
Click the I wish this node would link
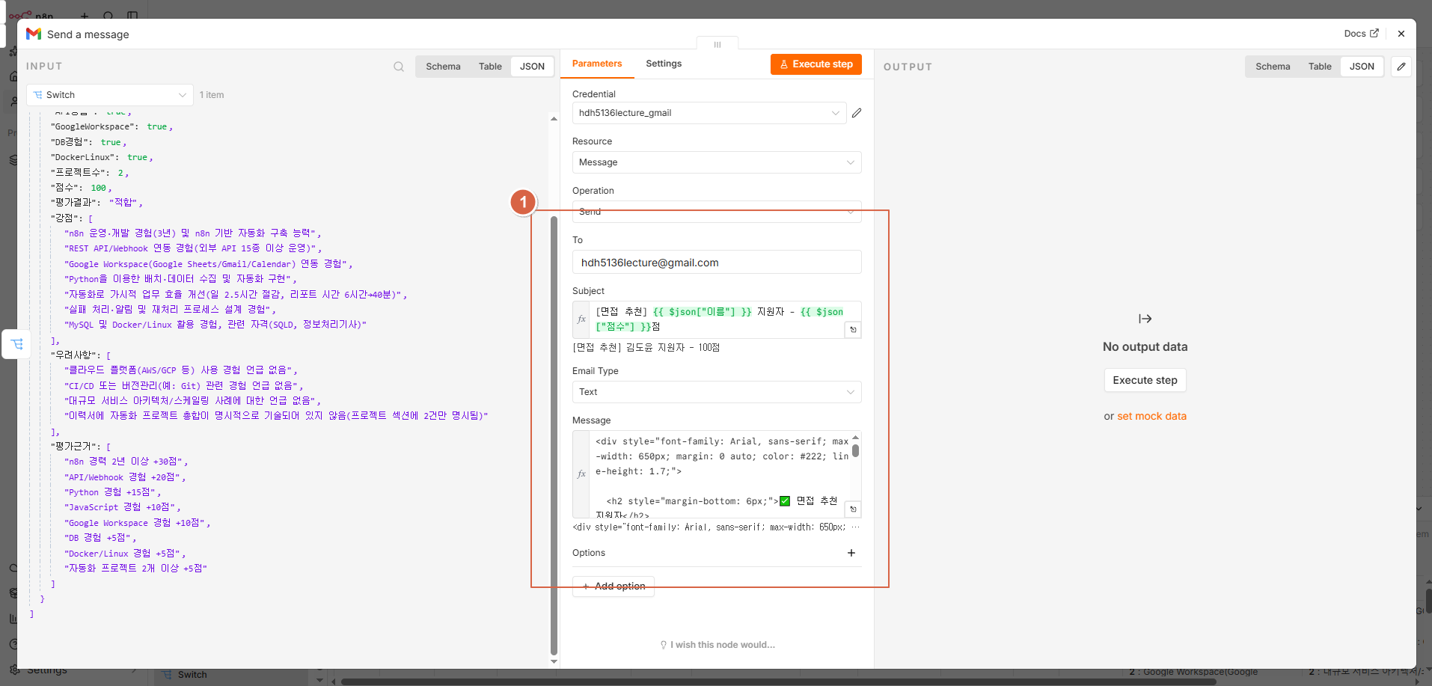[x=717, y=645]
